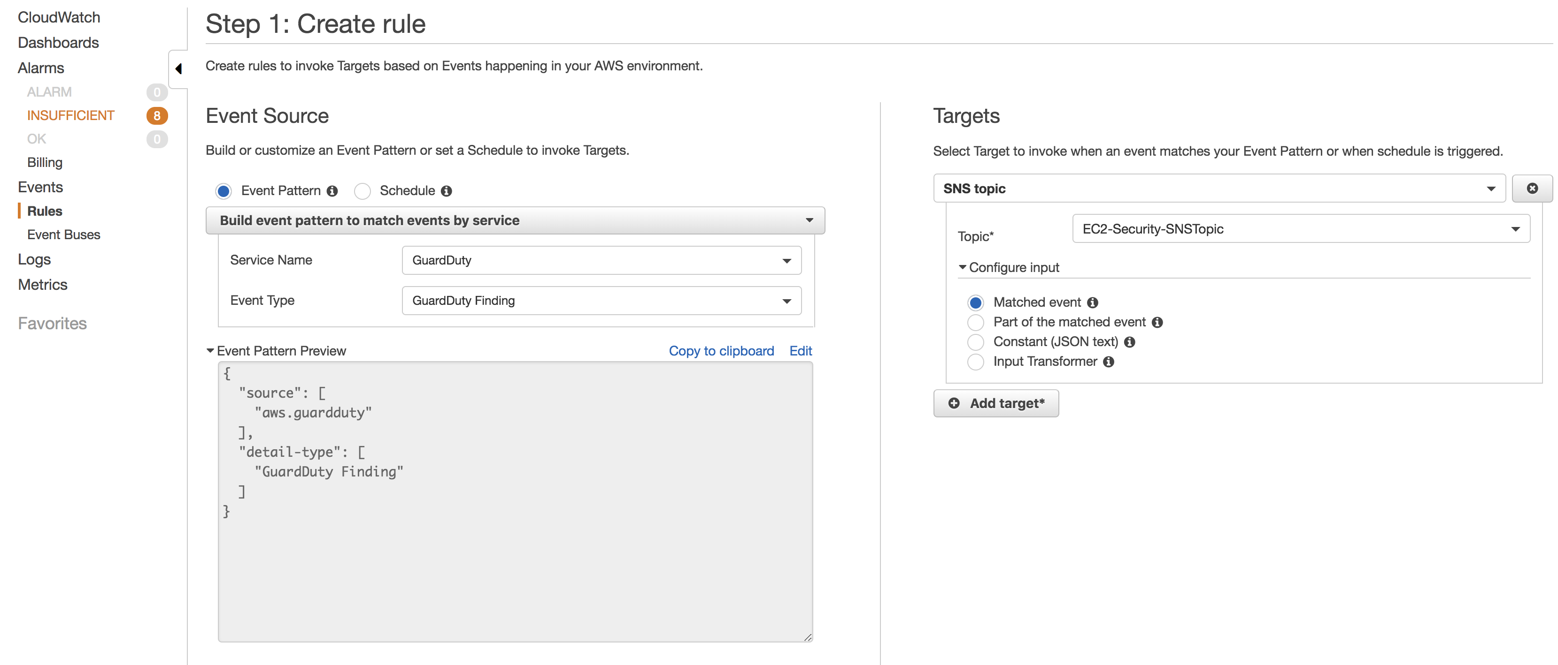Click the info icon beside Matched event
Viewport: 1558px width, 665px height.
(1092, 302)
